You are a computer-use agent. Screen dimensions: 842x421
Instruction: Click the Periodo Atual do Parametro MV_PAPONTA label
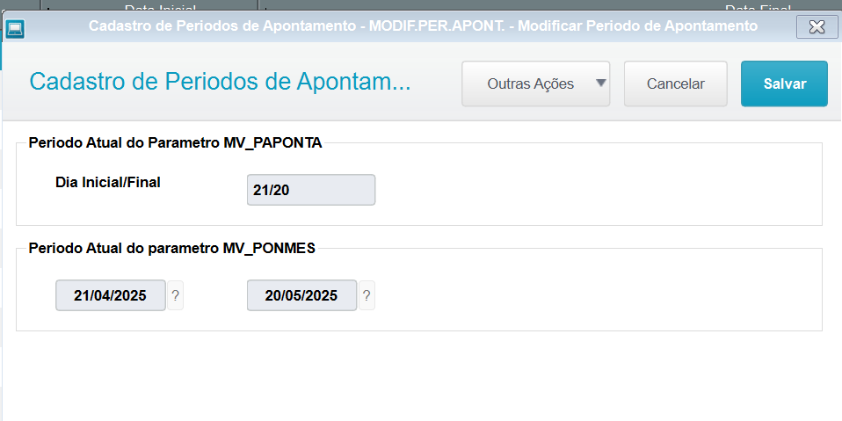click(x=175, y=142)
